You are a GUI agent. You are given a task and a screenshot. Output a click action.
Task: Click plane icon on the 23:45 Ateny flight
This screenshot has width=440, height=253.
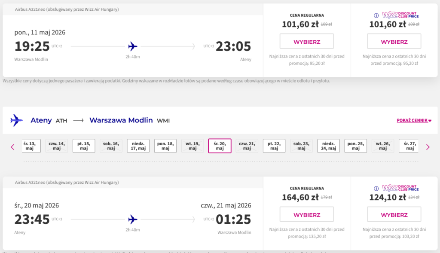pos(133,219)
